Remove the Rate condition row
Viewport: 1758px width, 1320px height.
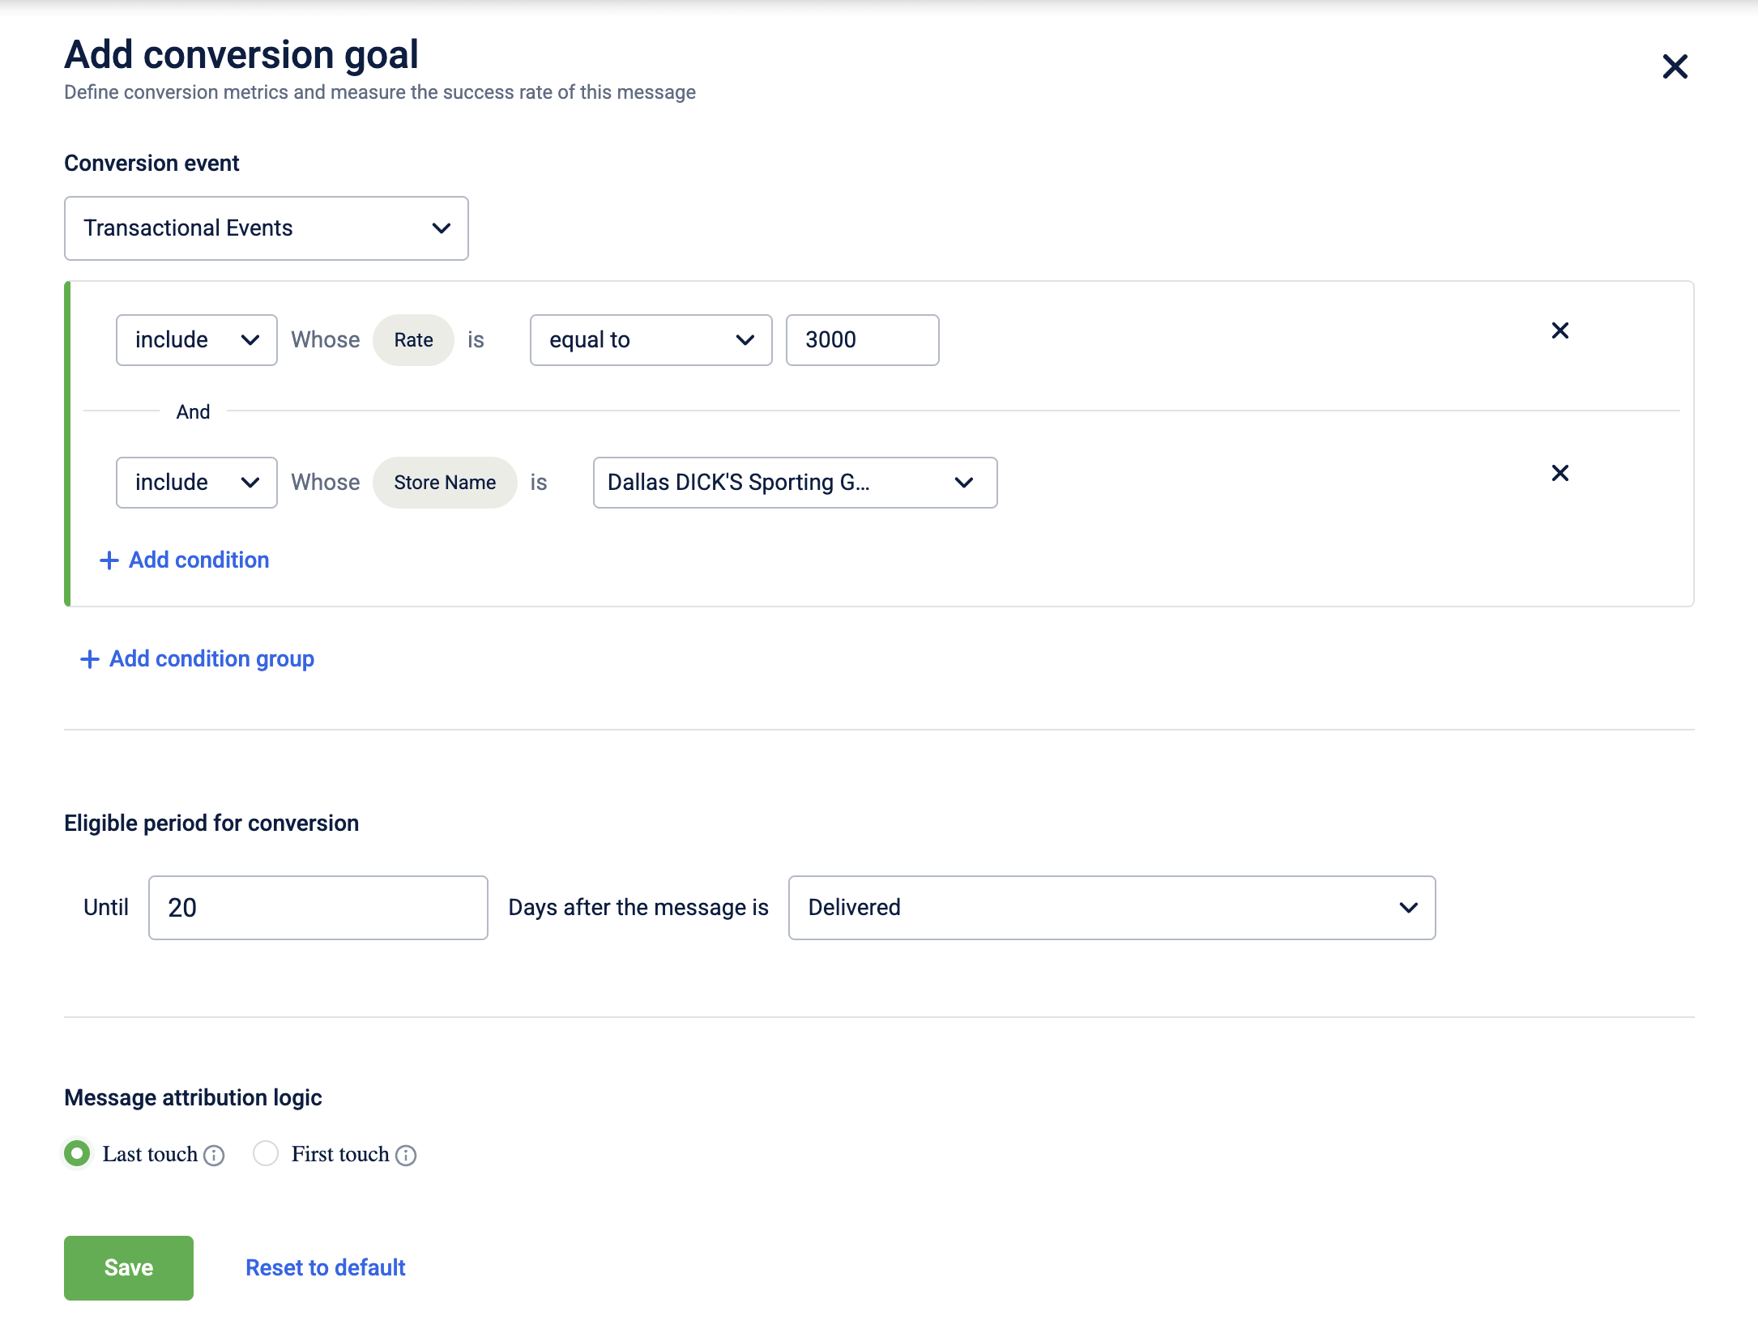(1560, 330)
